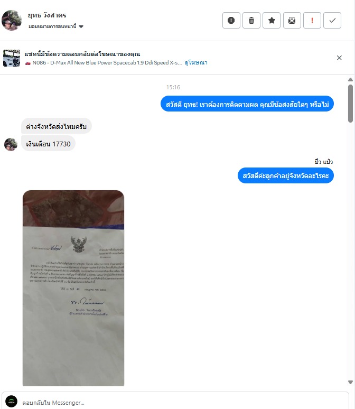This screenshot has width=355, height=409.
Task: Open the ยุทธ วังสาคร profile picture in the header
Action: click(12, 21)
